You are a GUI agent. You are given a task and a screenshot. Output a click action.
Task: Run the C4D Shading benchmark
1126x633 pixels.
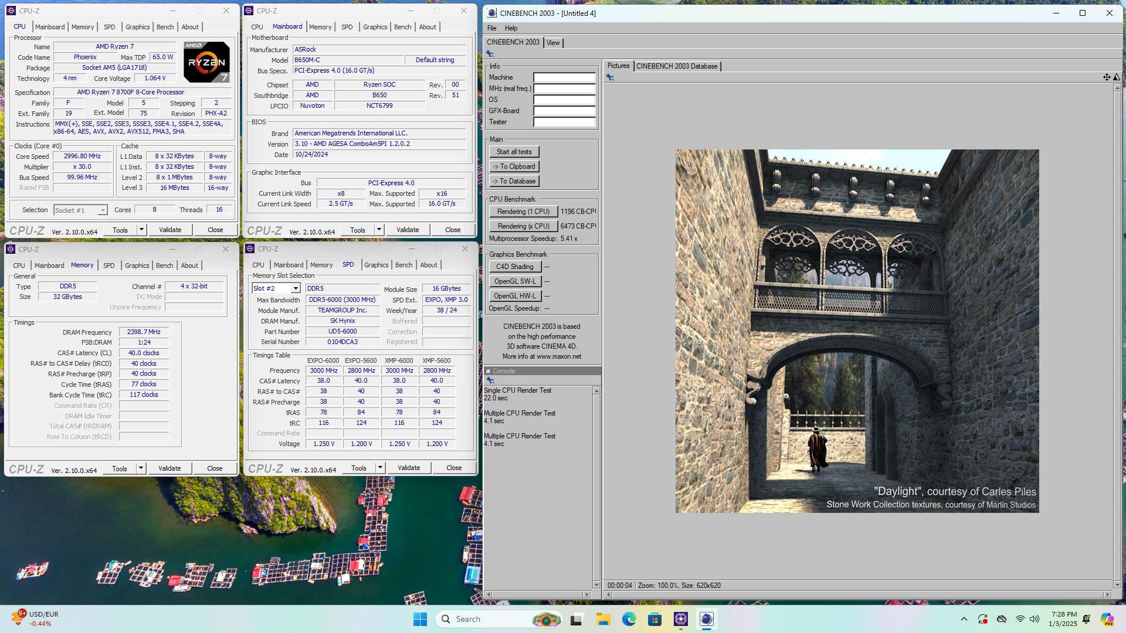point(515,267)
